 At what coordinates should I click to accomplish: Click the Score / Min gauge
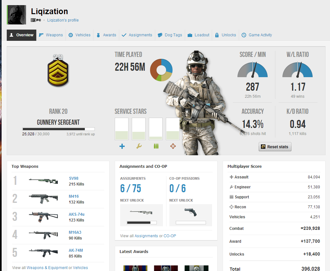[x=253, y=70]
